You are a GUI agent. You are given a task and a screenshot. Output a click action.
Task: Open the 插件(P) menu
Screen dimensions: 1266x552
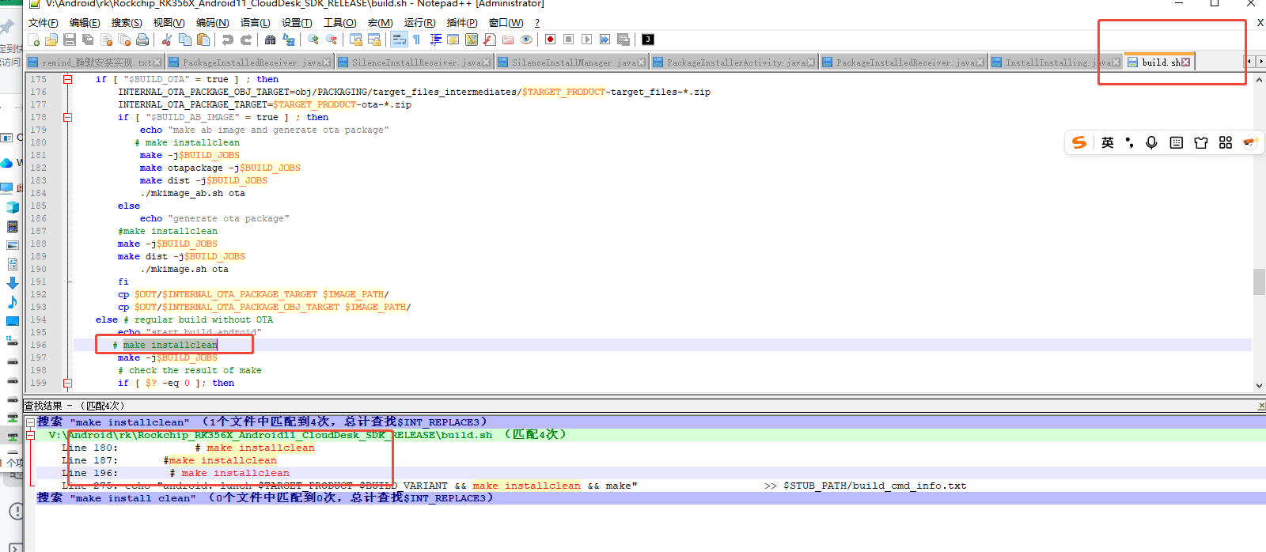462,23
